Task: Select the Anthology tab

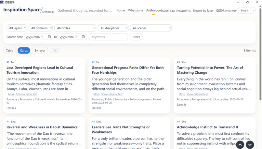Action: [x=153, y=10]
